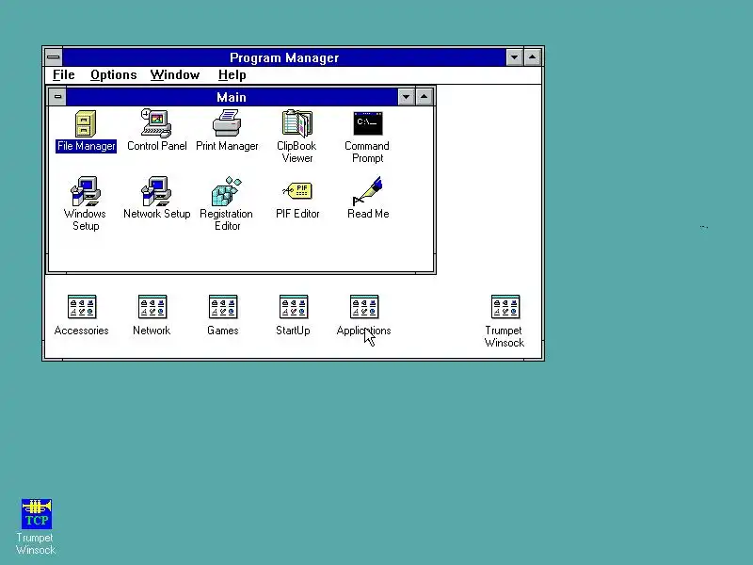Minimize the Main group window
The width and height of the screenshot is (753, 565).
pyautogui.click(x=407, y=97)
